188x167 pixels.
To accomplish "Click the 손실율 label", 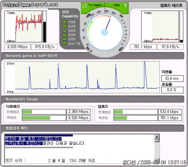I will pyautogui.click(x=167, y=84).
